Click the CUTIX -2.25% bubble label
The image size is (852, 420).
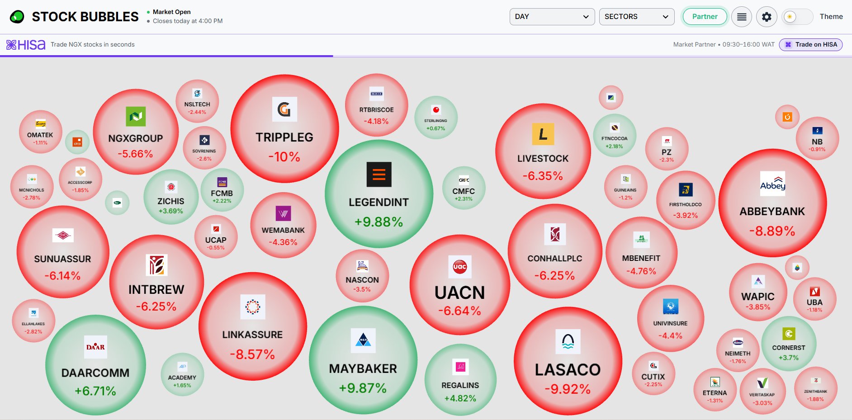(653, 380)
